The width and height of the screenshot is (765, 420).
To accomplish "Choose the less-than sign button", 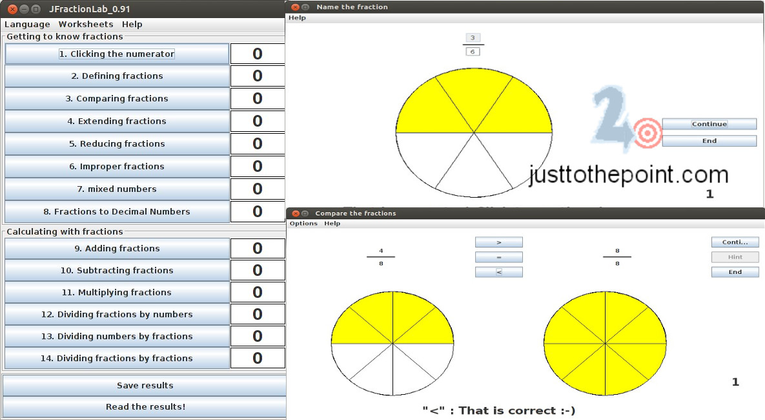I will pos(498,272).
